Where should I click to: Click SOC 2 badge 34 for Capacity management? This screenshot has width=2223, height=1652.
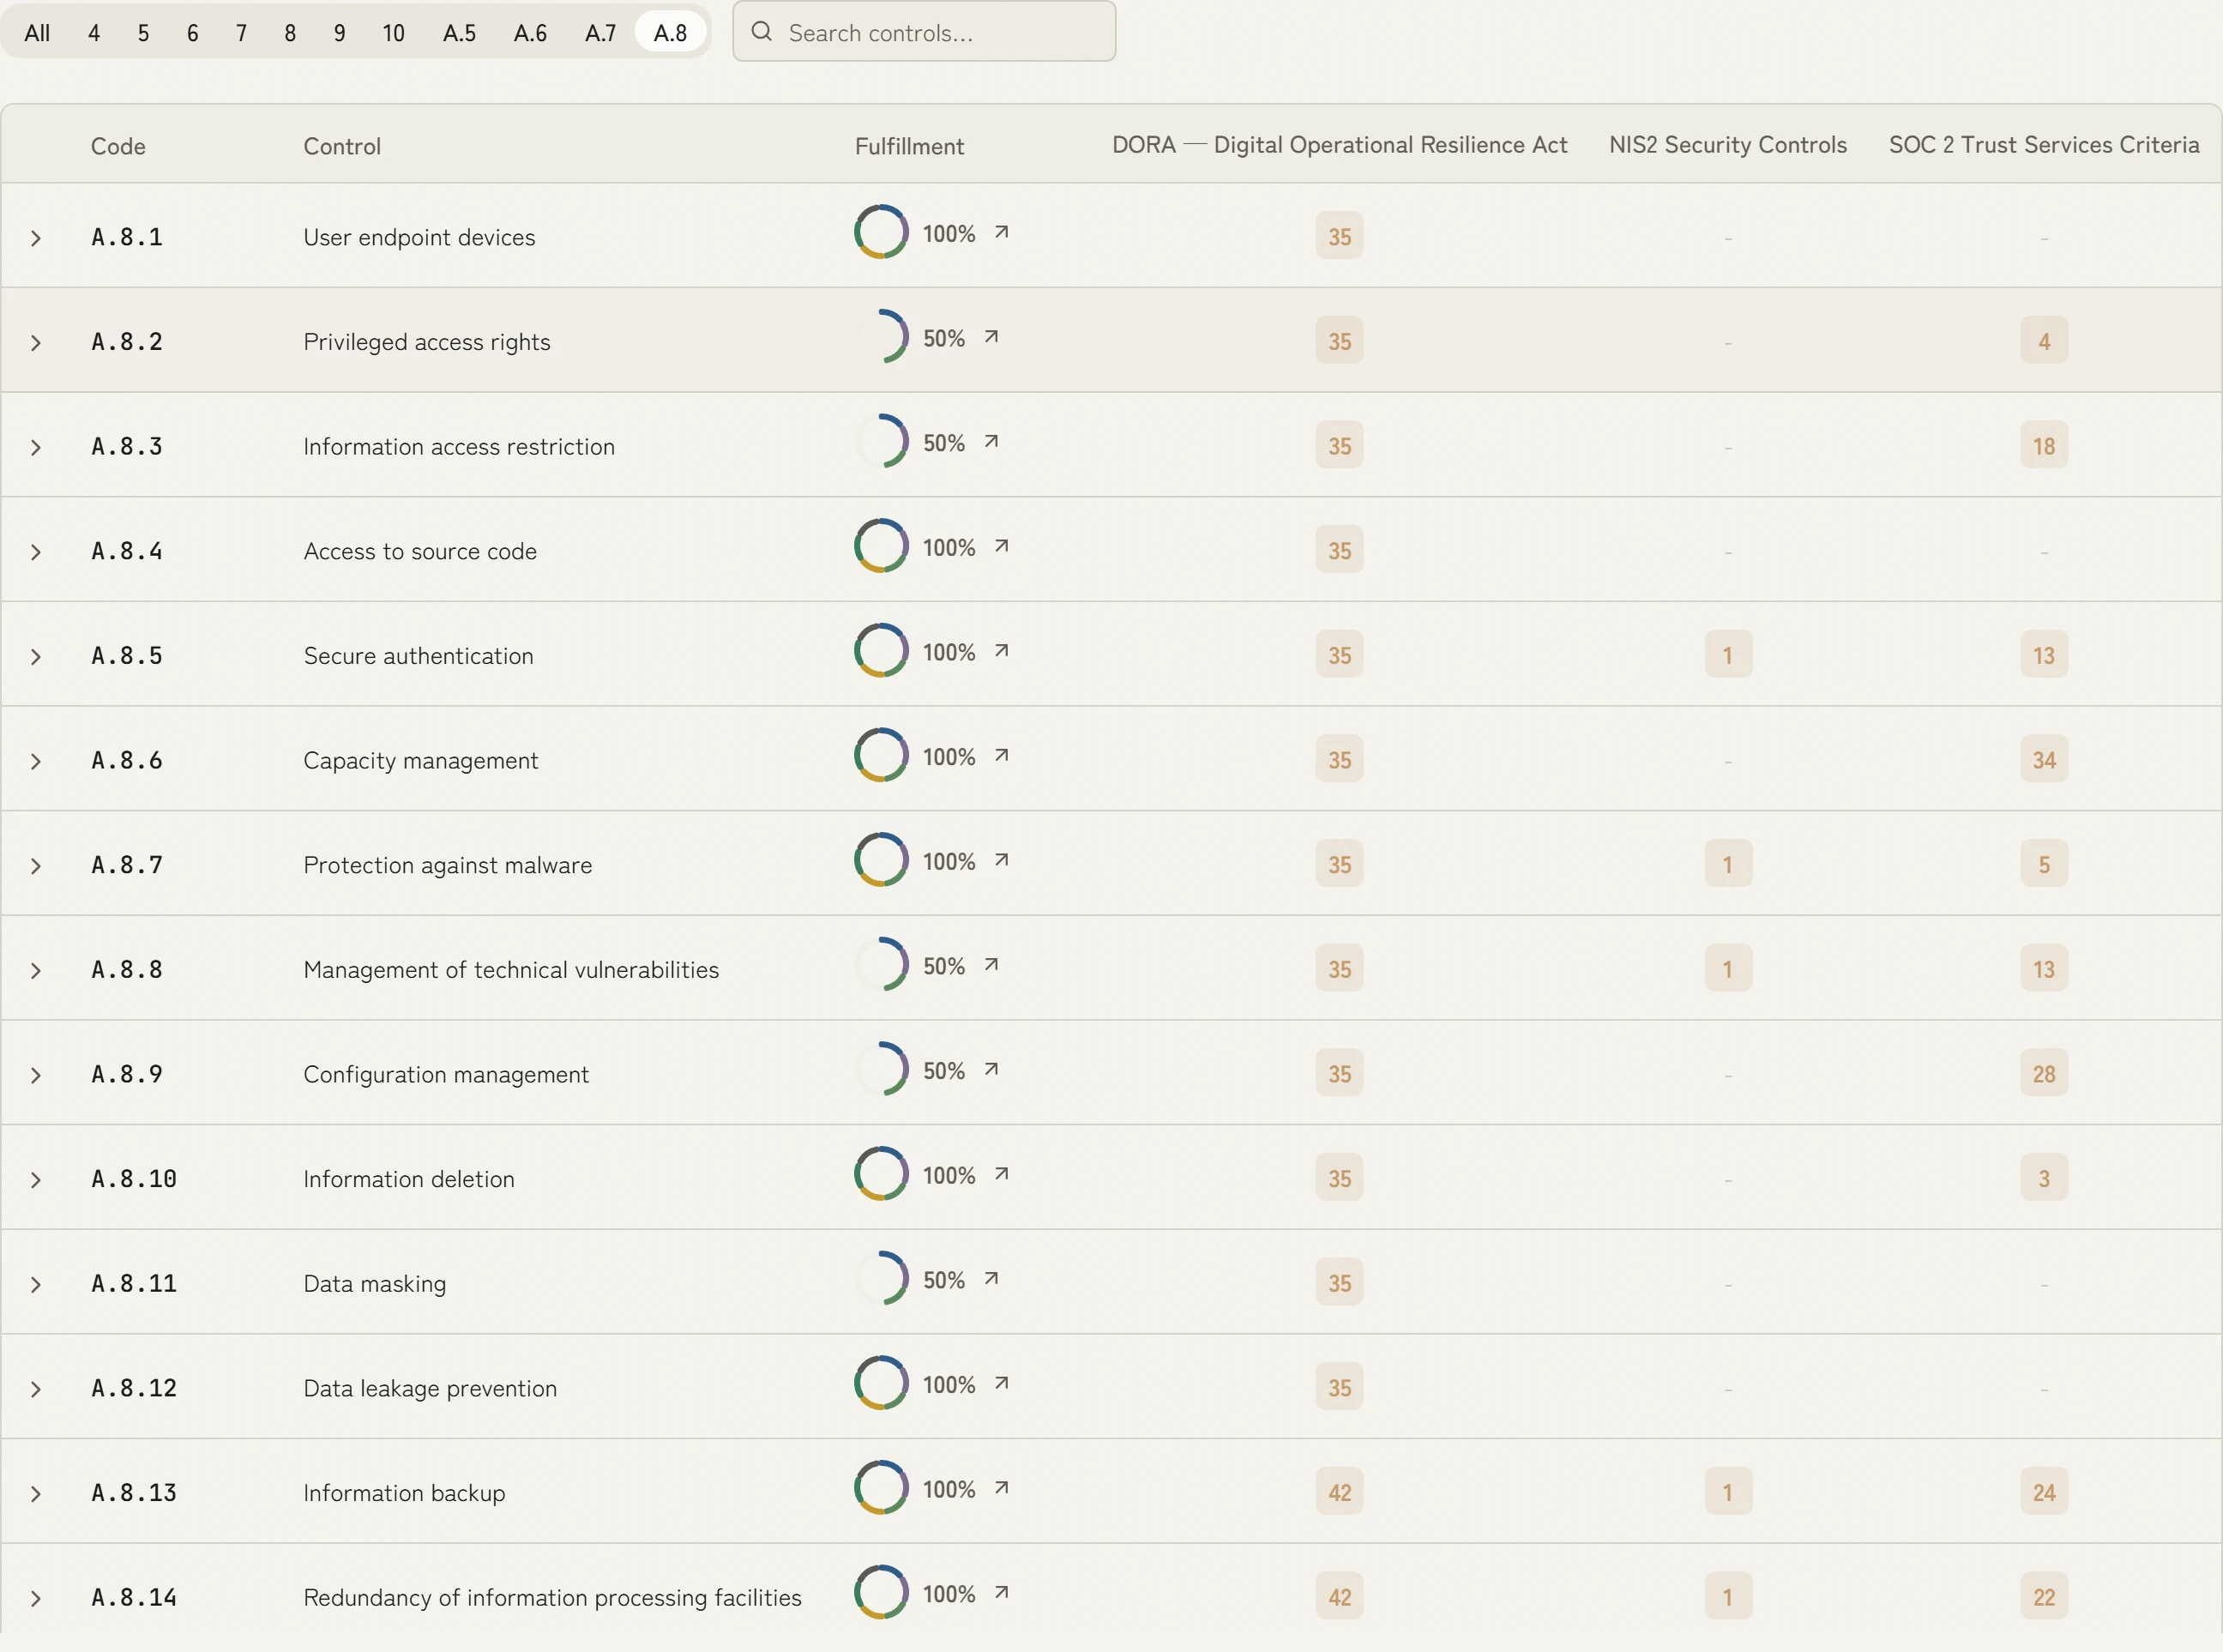point(2044,760)
